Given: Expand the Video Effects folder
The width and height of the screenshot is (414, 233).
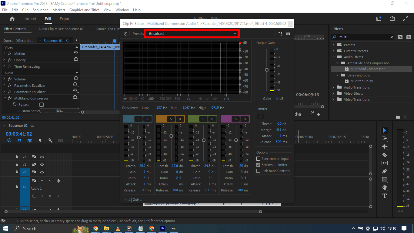Looking at the screenshot, I should (x=334, y=93).
